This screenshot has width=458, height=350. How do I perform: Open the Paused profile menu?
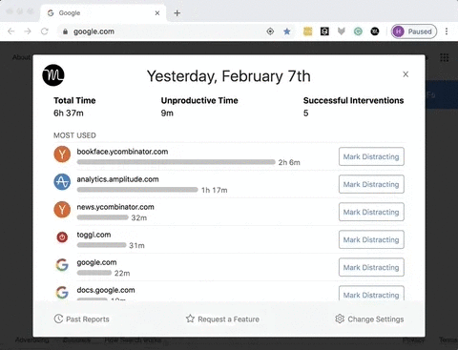pyautogui.click(x=414, y=31)
